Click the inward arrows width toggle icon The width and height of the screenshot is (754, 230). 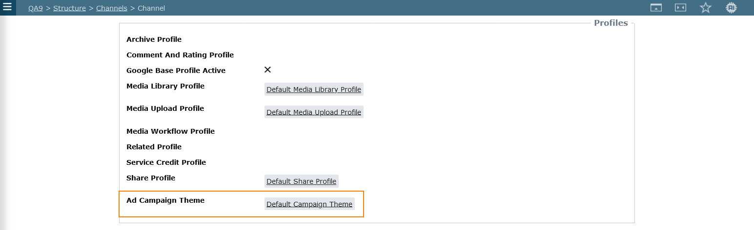(680, 8)
